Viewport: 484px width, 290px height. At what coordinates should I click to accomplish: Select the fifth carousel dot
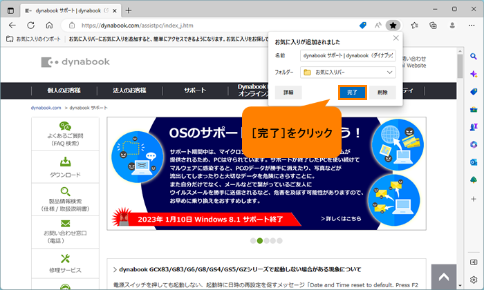pyautogui.click(x=279, y=241)
